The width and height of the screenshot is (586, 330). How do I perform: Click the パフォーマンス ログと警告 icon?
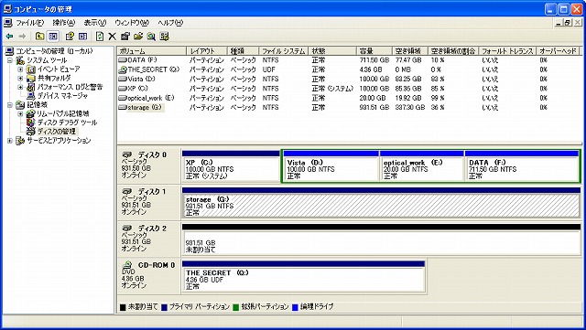(x=31, y=87)
